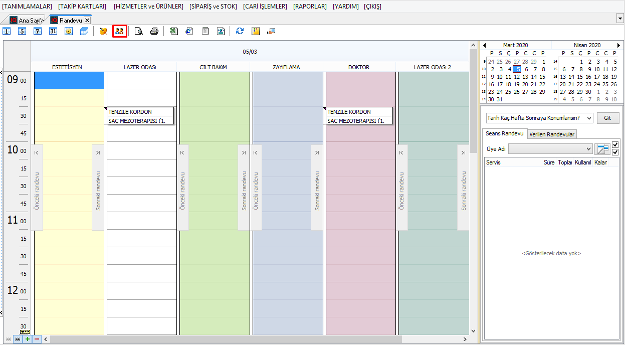This screenshot has height=345, width=625.
Task: Select the 7-day week view icon
Action: (x=38, y=31)
